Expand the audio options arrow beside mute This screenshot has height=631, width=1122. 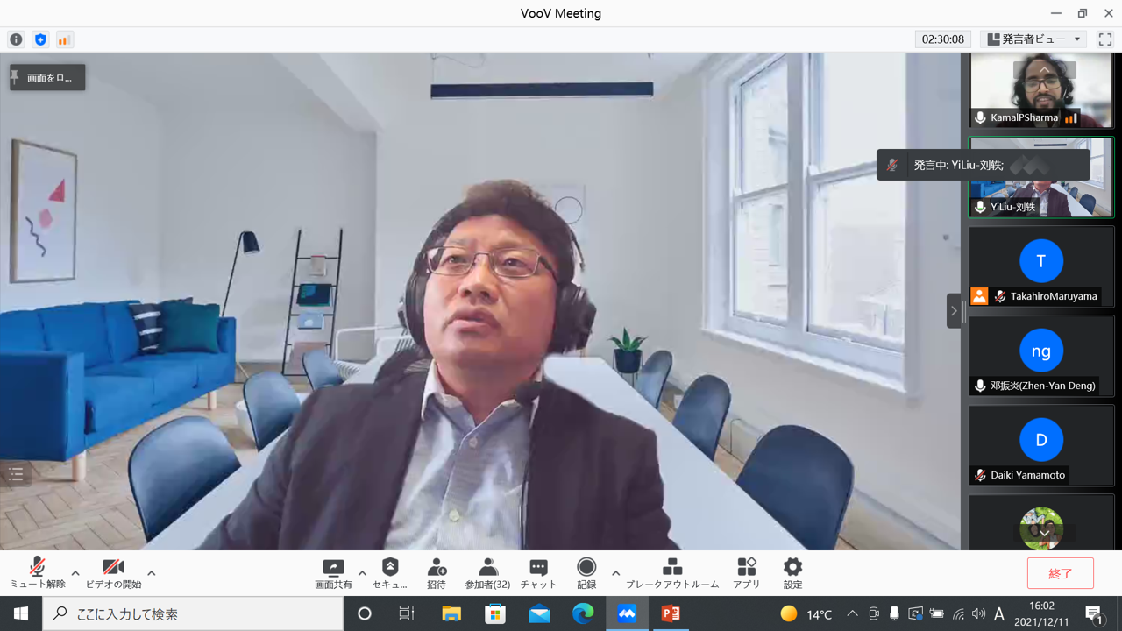point(75,573)
